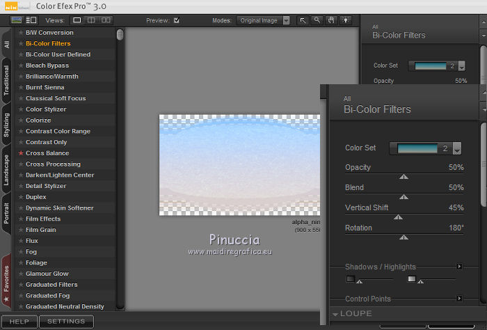Click the HELP button
Screen dimensions: 487x330
tap(19, 322)
